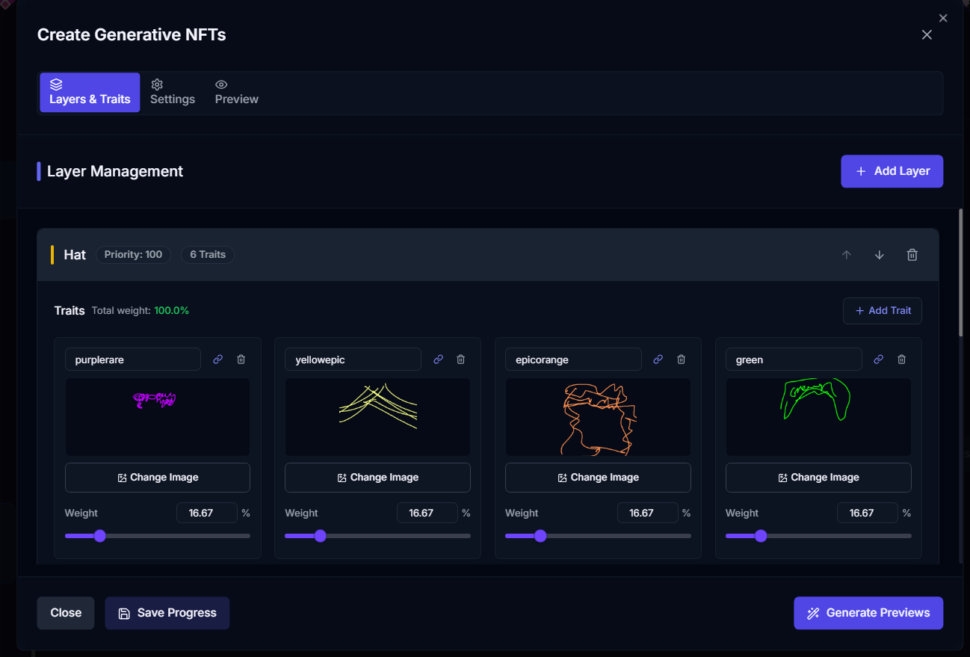Click link icon on green trait
The image size is (970, 657).
coord(878,360)
